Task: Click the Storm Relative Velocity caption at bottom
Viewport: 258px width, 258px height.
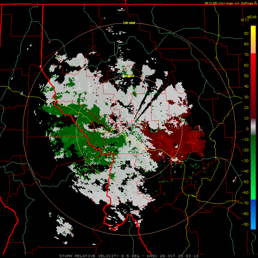Action: click(x=129, y=256)
